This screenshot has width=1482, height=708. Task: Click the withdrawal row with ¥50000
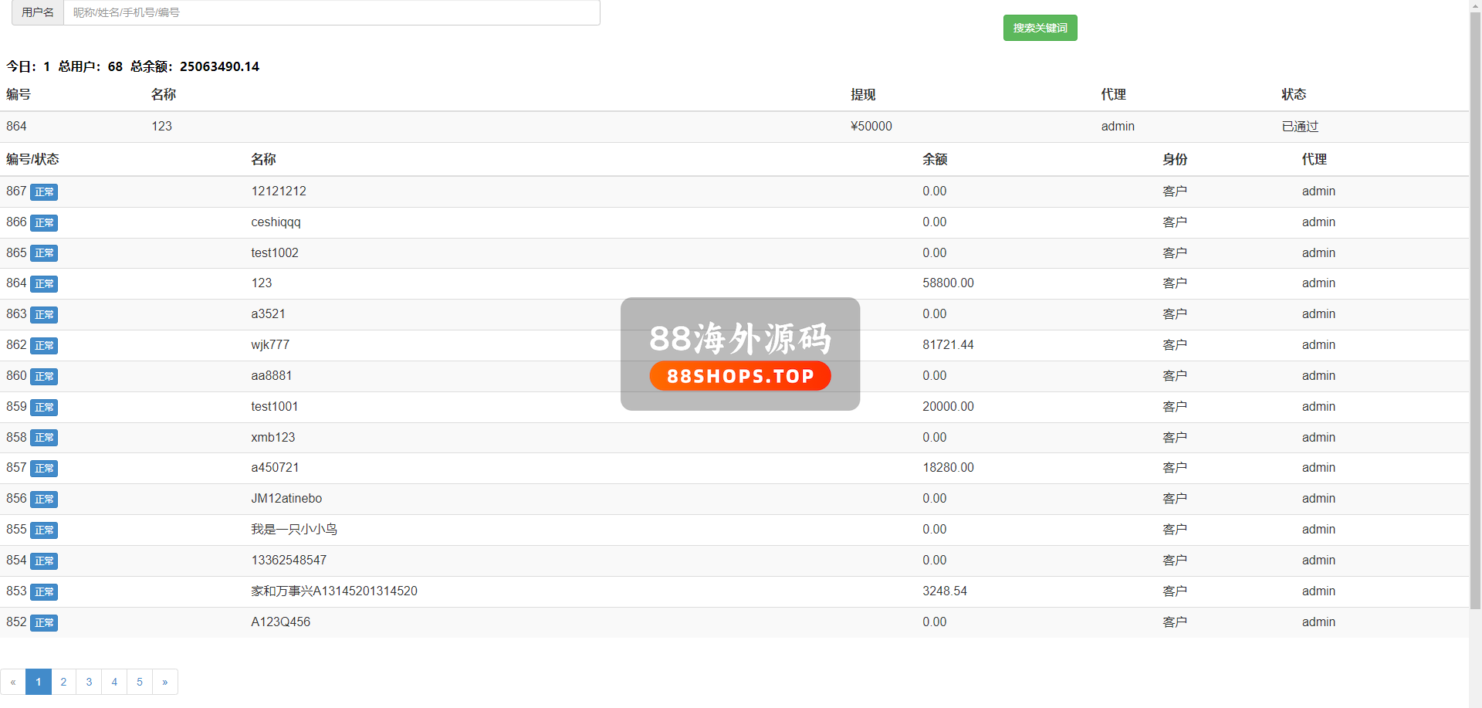click(x=871, y=127)
